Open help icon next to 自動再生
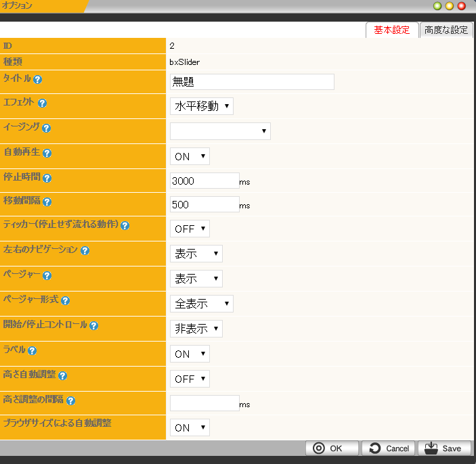476x464 pixels. tap(47, 153)
